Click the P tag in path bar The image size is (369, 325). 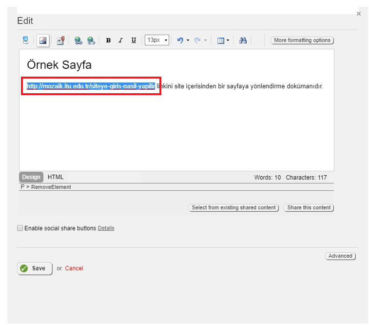click(x=22, y=187)
